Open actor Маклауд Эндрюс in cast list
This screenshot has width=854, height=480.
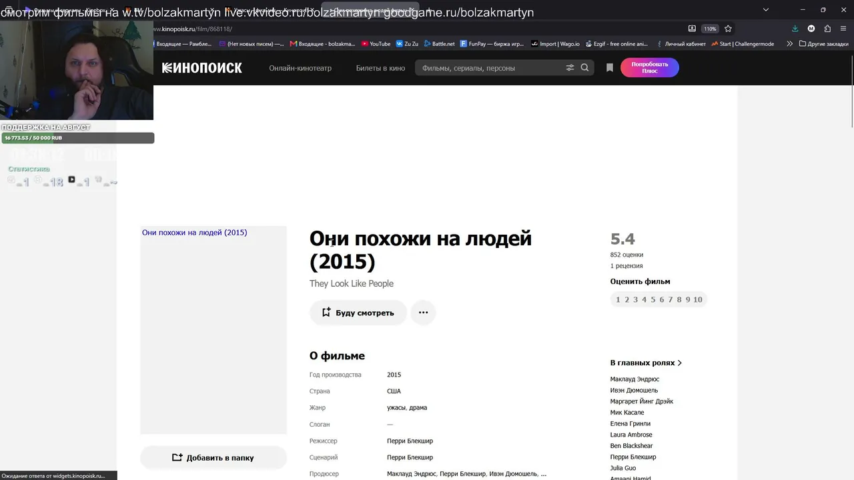click(x=634, y=379)
